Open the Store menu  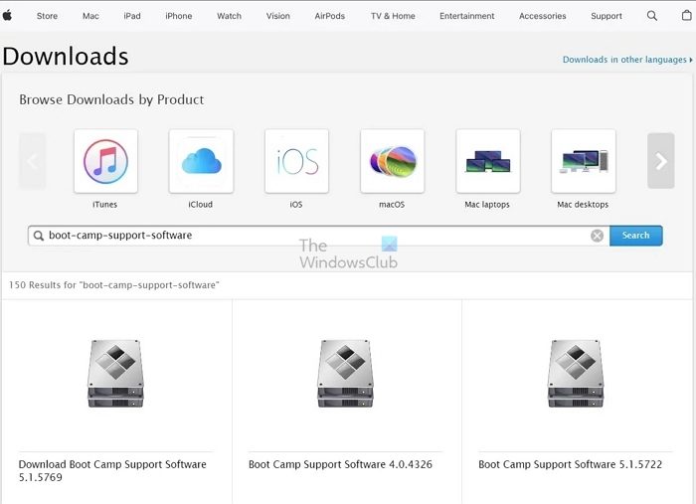pyautogui.click(x=47, y=16)
